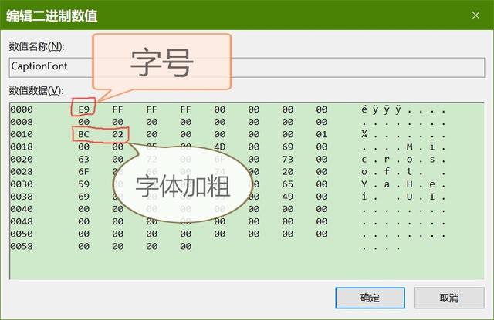This screenshot has width=494, height=320.
Task: Click the 'éÿÿÿ....' ASCII text in row 0000
Action: click(x=404, y=109)
